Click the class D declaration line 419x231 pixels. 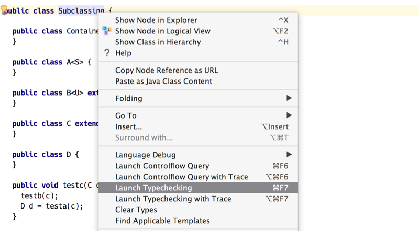point(46,155)
